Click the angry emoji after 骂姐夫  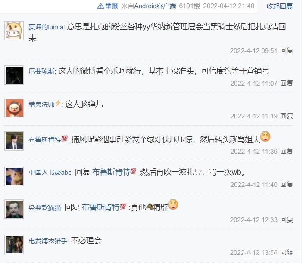pyautogui.click(x=265, y=136)
